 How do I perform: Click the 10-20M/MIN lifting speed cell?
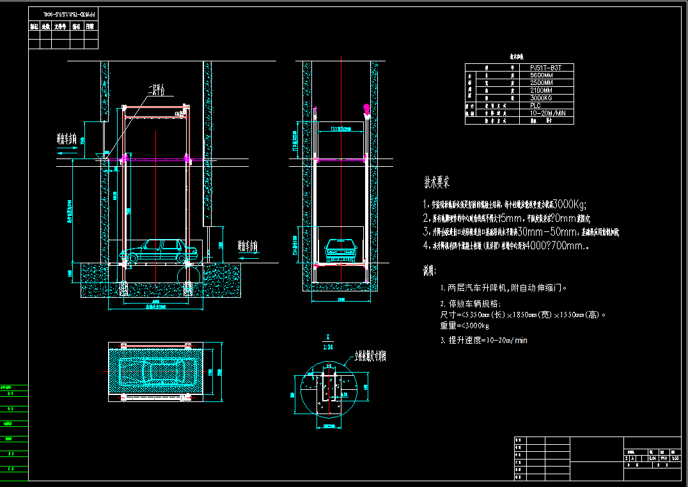(x=545, y=113)
